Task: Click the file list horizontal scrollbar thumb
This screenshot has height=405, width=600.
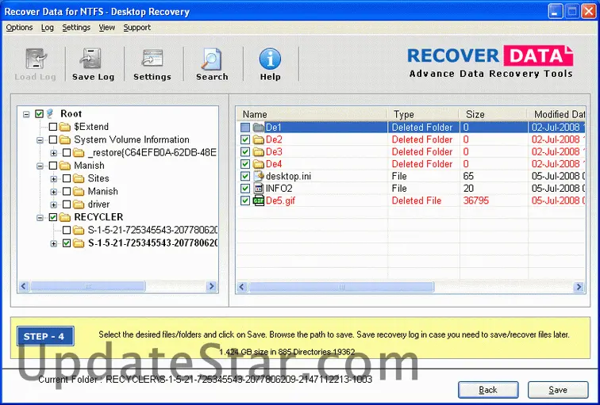Action: point(341,287)
